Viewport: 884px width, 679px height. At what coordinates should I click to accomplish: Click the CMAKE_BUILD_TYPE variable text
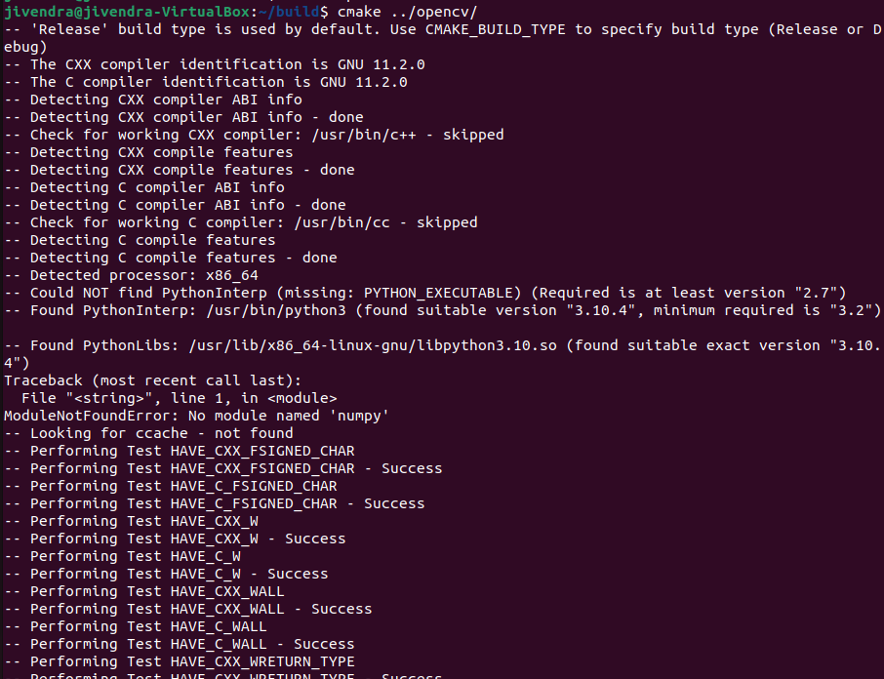tap(495, 30)
